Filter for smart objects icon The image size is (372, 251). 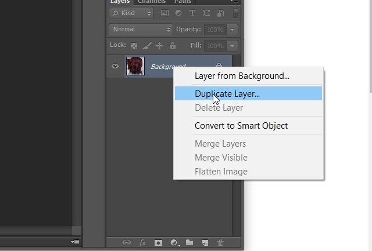coord(221,13)
